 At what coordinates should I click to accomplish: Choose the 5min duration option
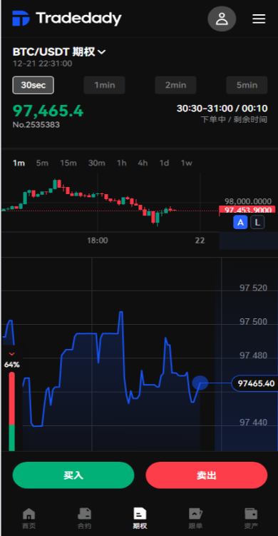tap(247, 85)
